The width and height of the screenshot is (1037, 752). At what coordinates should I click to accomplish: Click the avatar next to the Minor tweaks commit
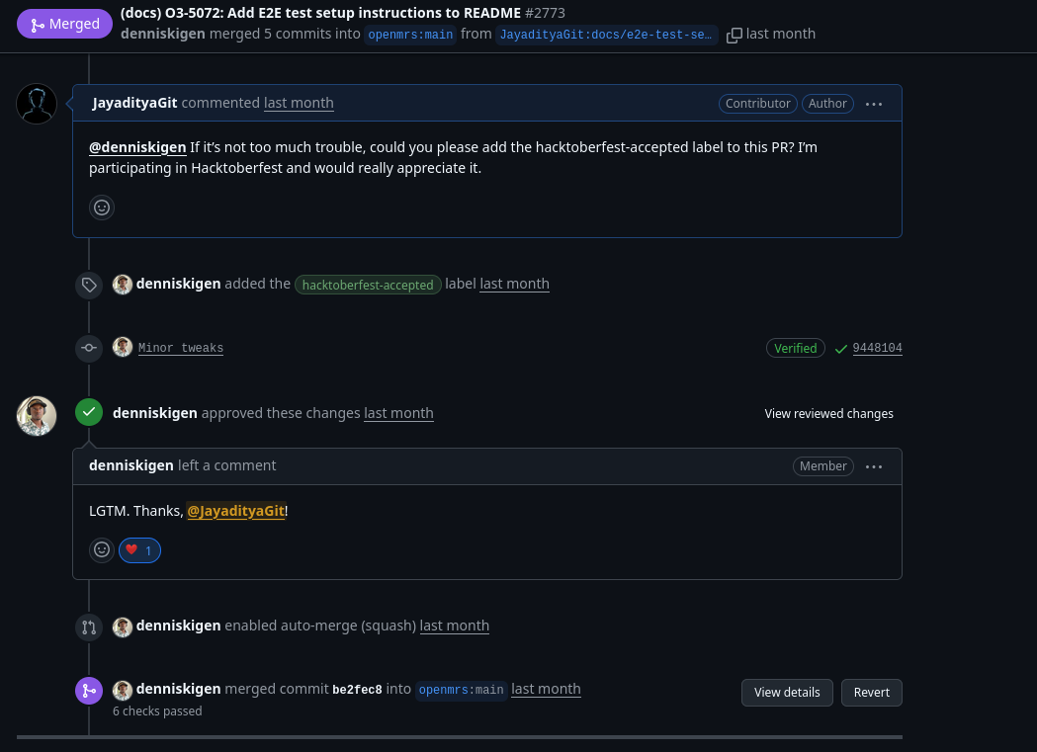(x=123, y=347)
